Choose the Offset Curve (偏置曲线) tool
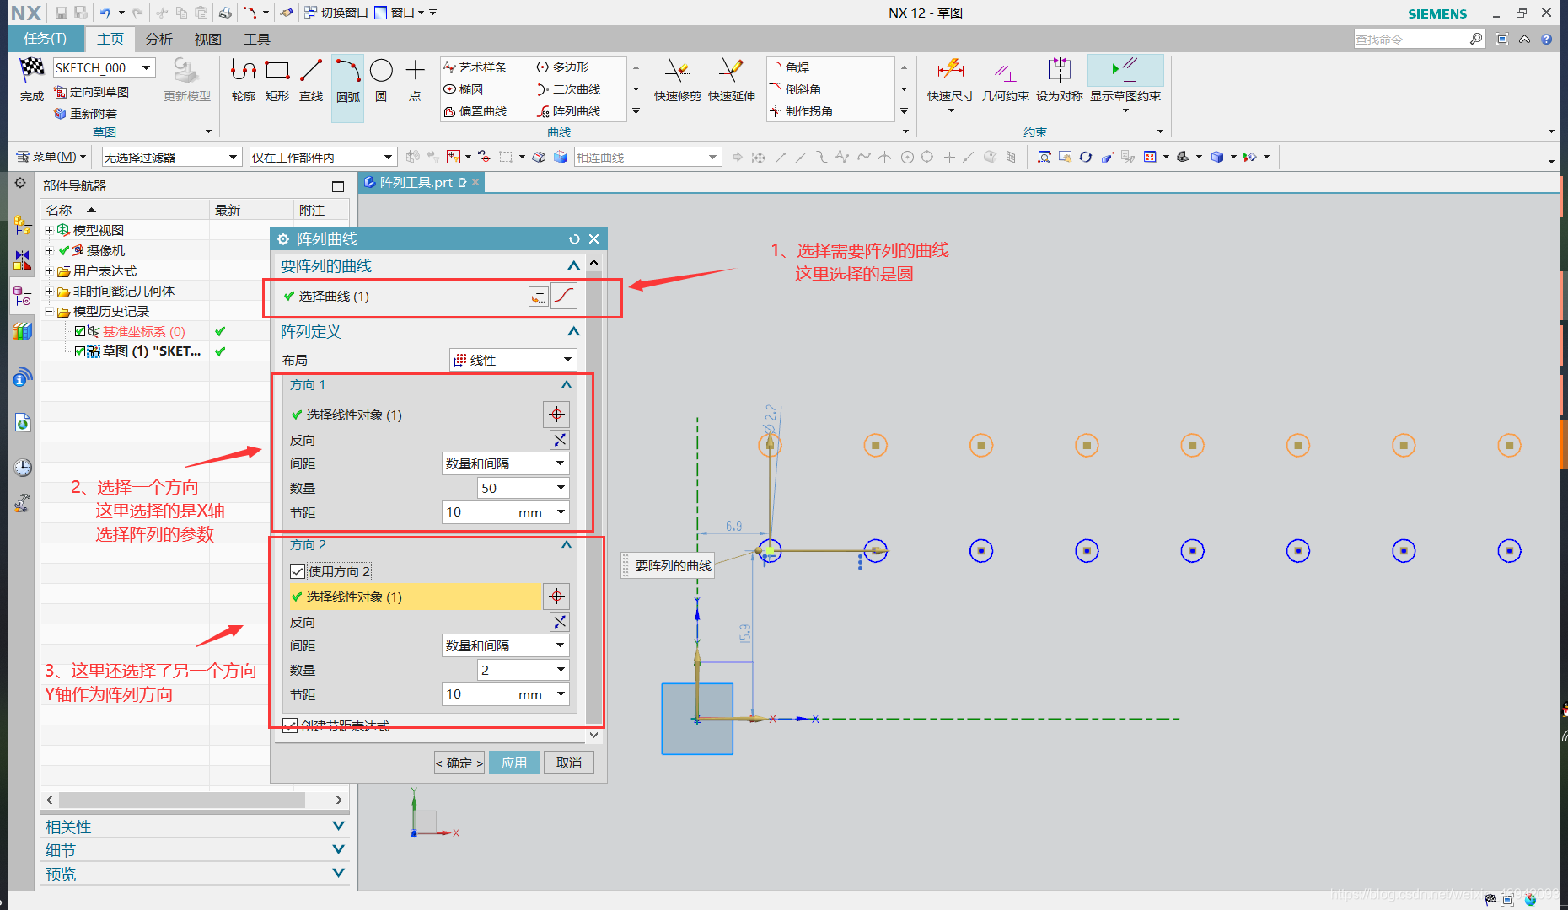 tap(475, 111)
